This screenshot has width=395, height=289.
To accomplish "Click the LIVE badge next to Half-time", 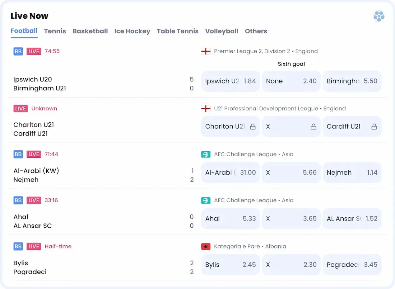I will click(x=34, y=246).
